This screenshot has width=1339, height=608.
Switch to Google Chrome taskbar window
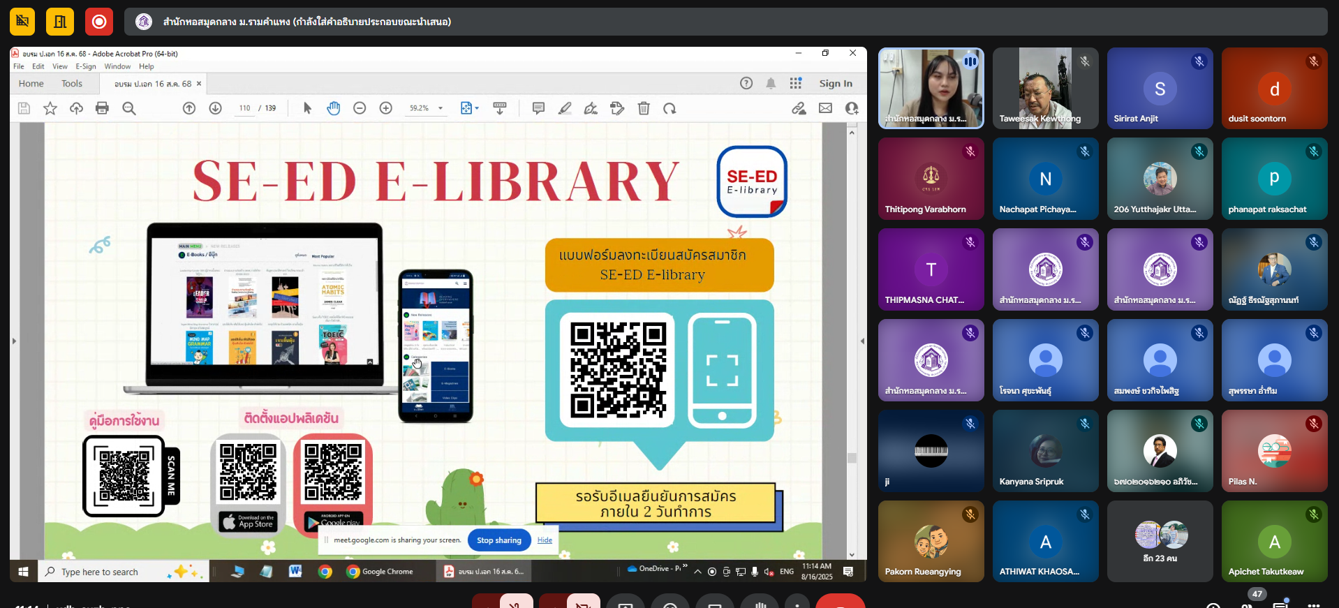(381, 572)
